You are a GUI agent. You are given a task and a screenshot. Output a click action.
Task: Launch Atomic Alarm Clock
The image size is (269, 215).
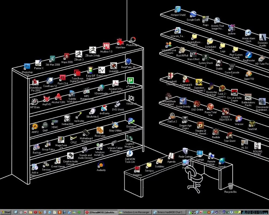pos(248,33)
